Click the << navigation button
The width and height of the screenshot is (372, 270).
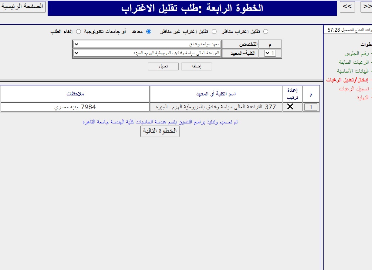pyautogui.click(x=347, y=7)
